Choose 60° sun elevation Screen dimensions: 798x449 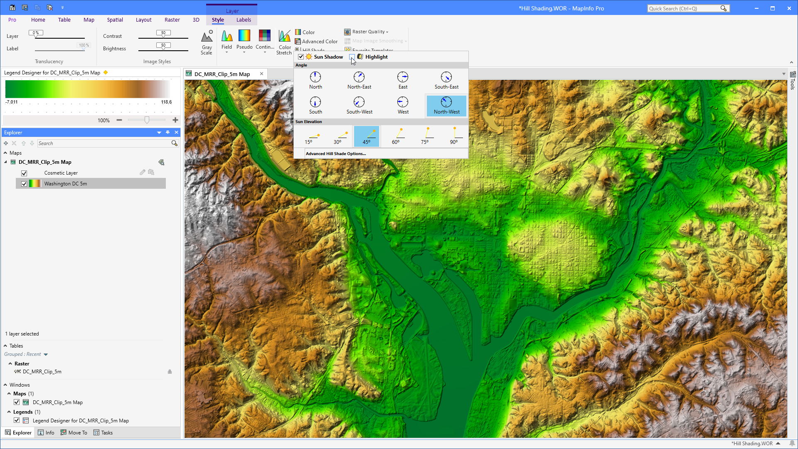[x=396, y=136]
